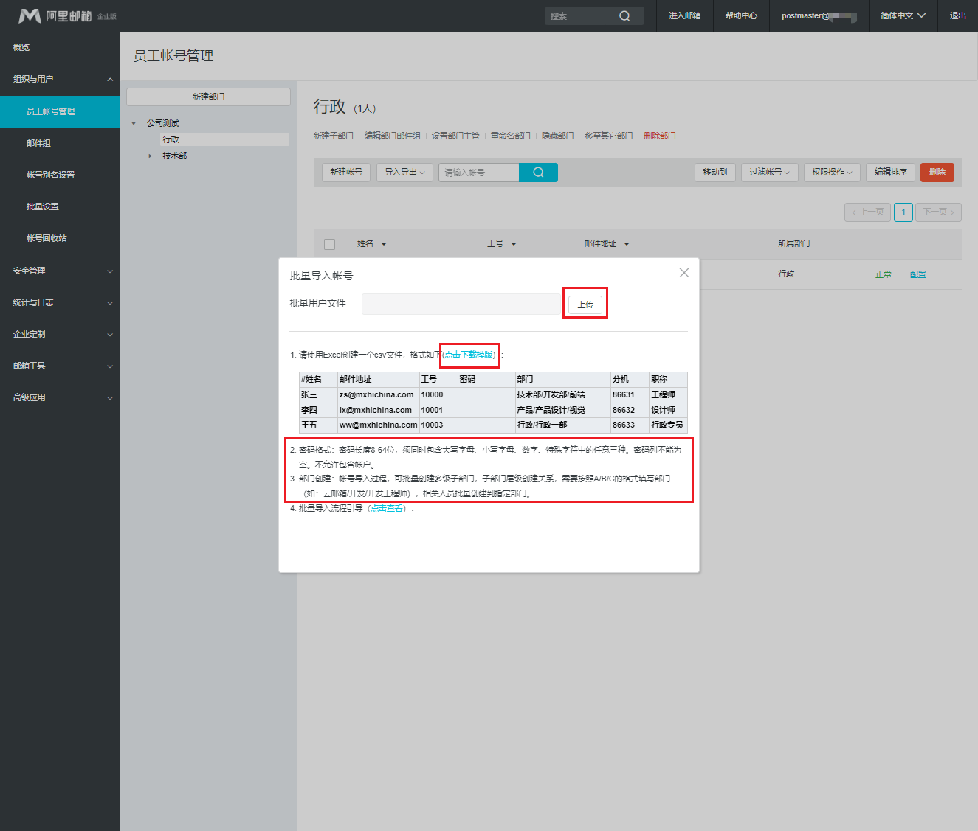Sort by 邮件地址 column arrow

627,244
